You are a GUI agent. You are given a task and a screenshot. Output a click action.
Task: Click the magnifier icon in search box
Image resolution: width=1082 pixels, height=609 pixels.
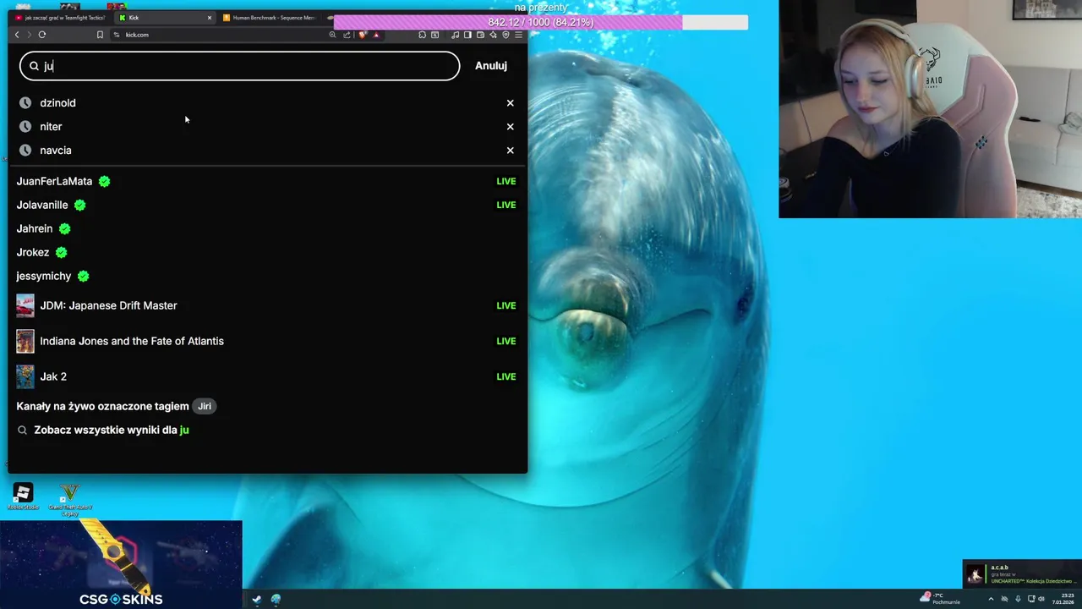(35, 66)
